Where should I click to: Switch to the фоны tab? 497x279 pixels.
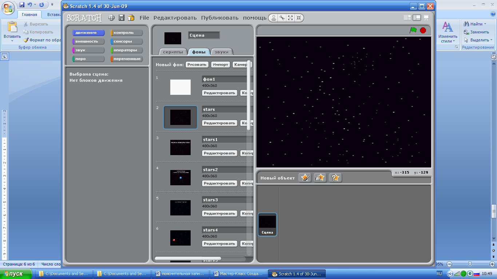coord(199,52)
